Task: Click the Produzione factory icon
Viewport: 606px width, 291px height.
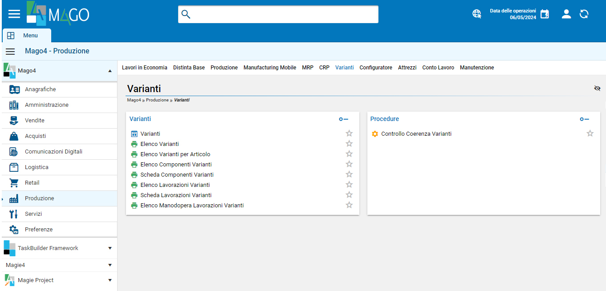Action: (x=14, y=198)
